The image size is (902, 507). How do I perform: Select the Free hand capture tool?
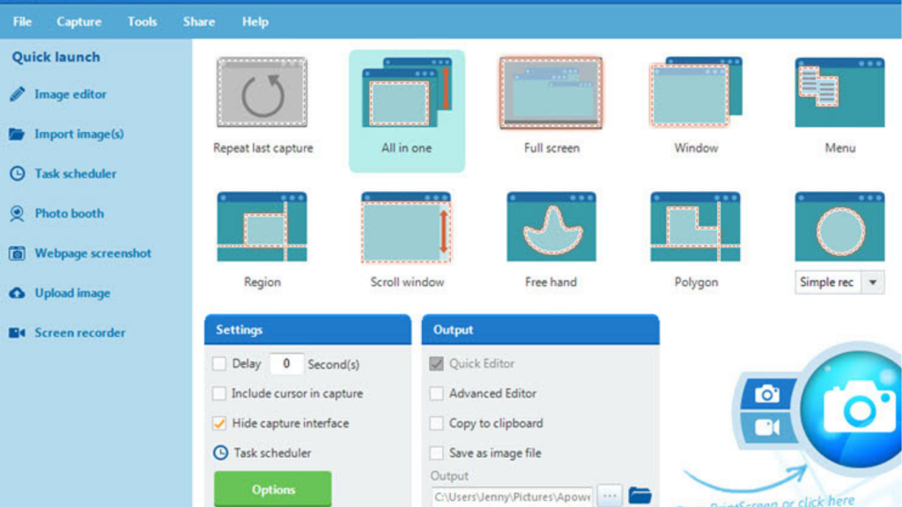coord(551,226)
